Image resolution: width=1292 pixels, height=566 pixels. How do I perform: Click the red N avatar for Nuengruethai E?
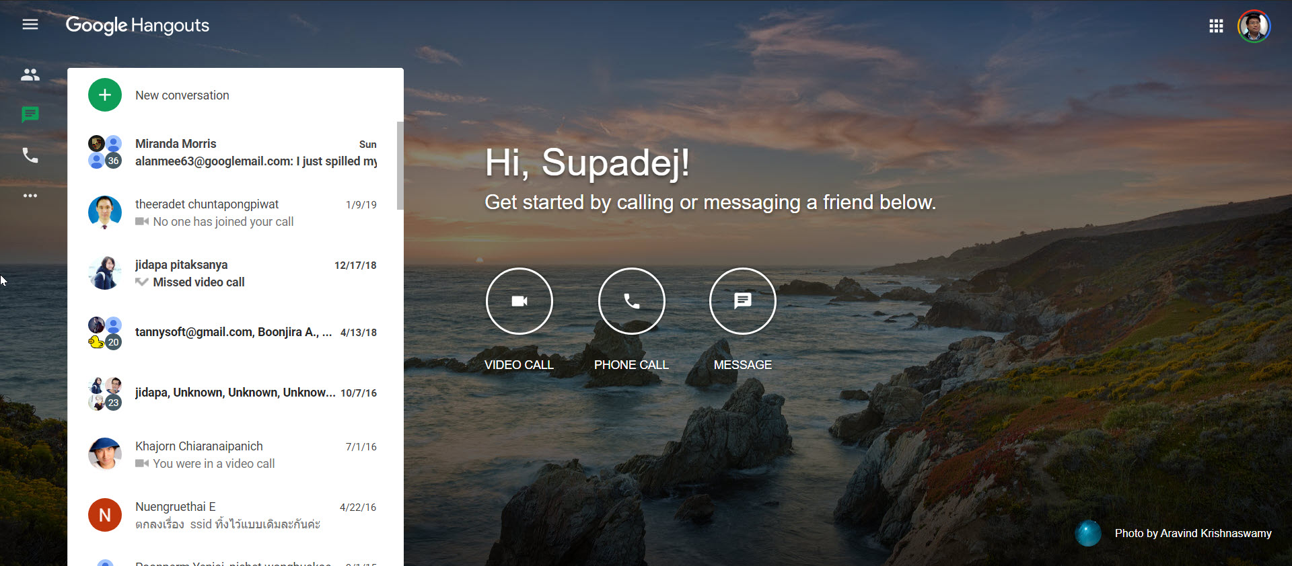click(105, 515)
